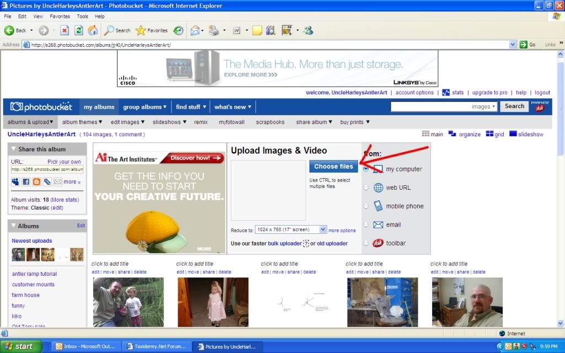Image resolution: width=565 pixels, height=353 pixels.
Task: Open the my albums tab
Action: pyautogui.click(x=99, y=107)
